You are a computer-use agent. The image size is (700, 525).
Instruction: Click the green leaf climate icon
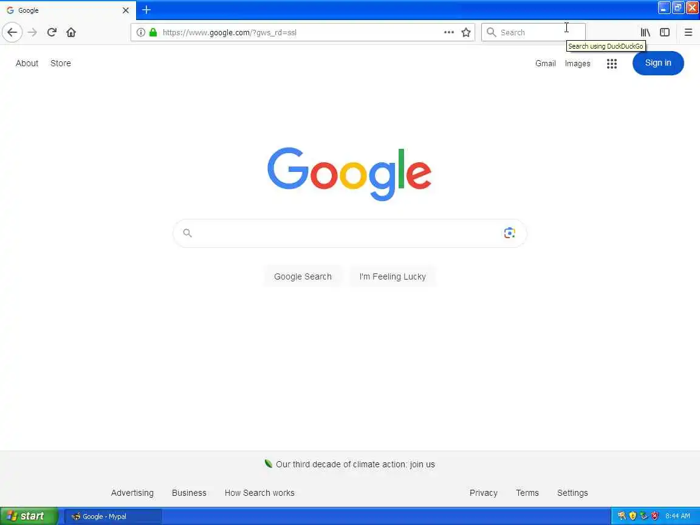point(269,464)
